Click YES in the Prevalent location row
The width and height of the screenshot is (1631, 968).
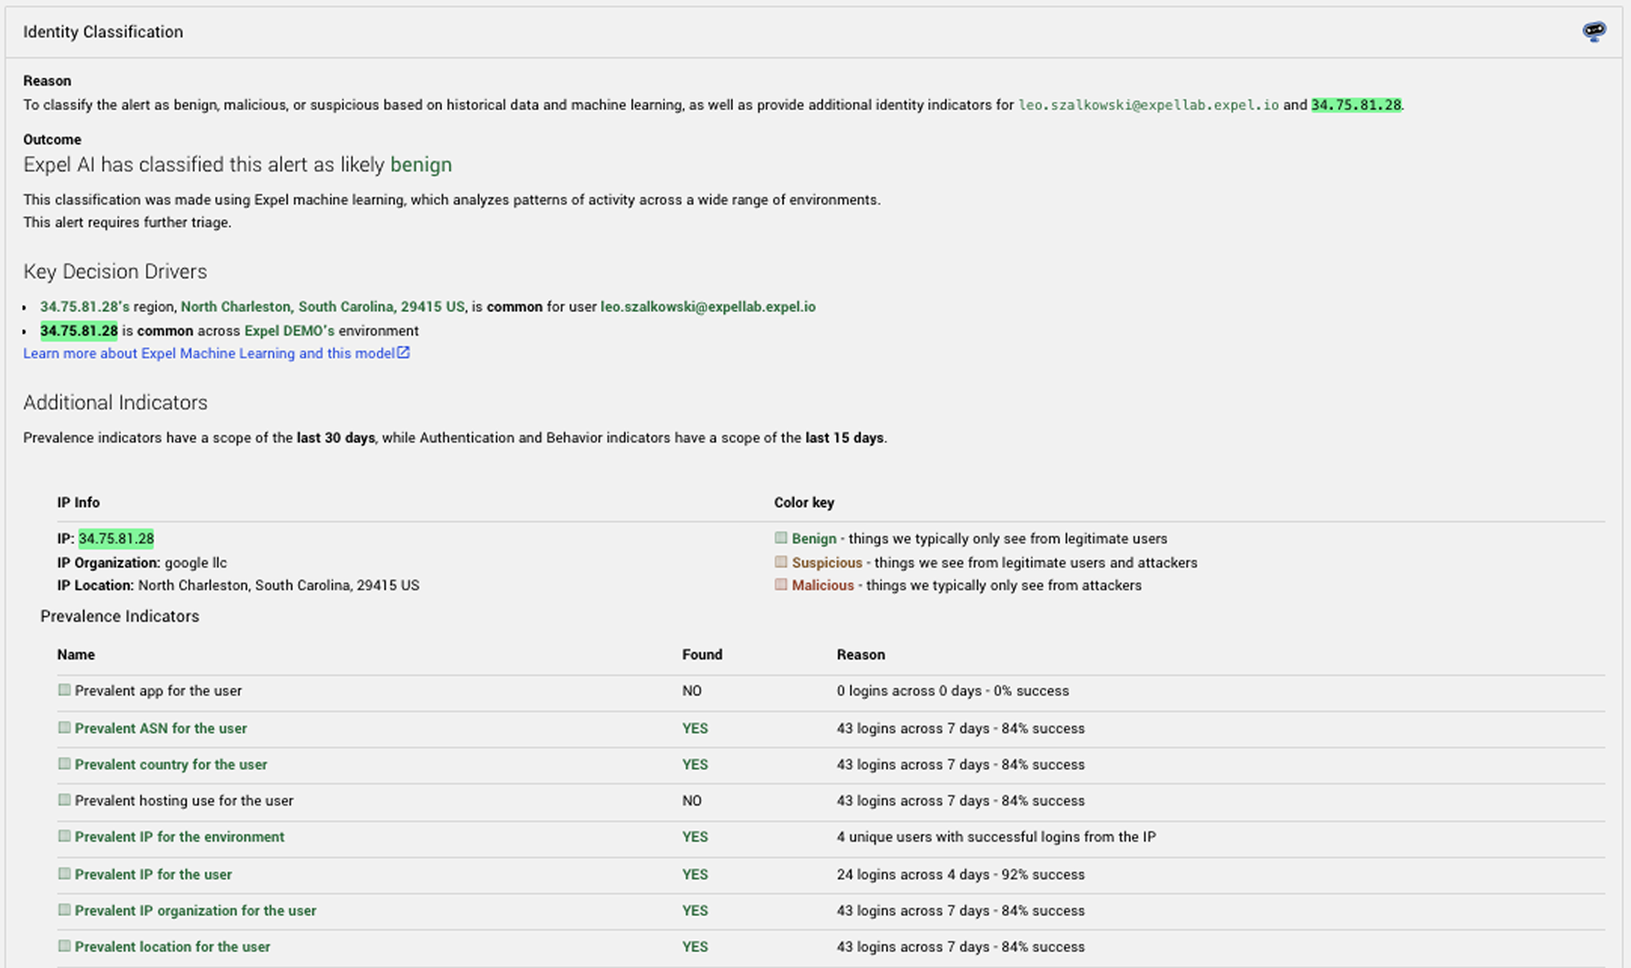[695, 946]
